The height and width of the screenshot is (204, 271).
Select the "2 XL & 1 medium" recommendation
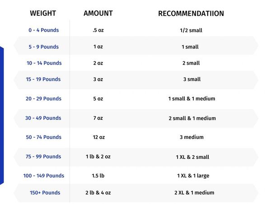tap(194, 193)
